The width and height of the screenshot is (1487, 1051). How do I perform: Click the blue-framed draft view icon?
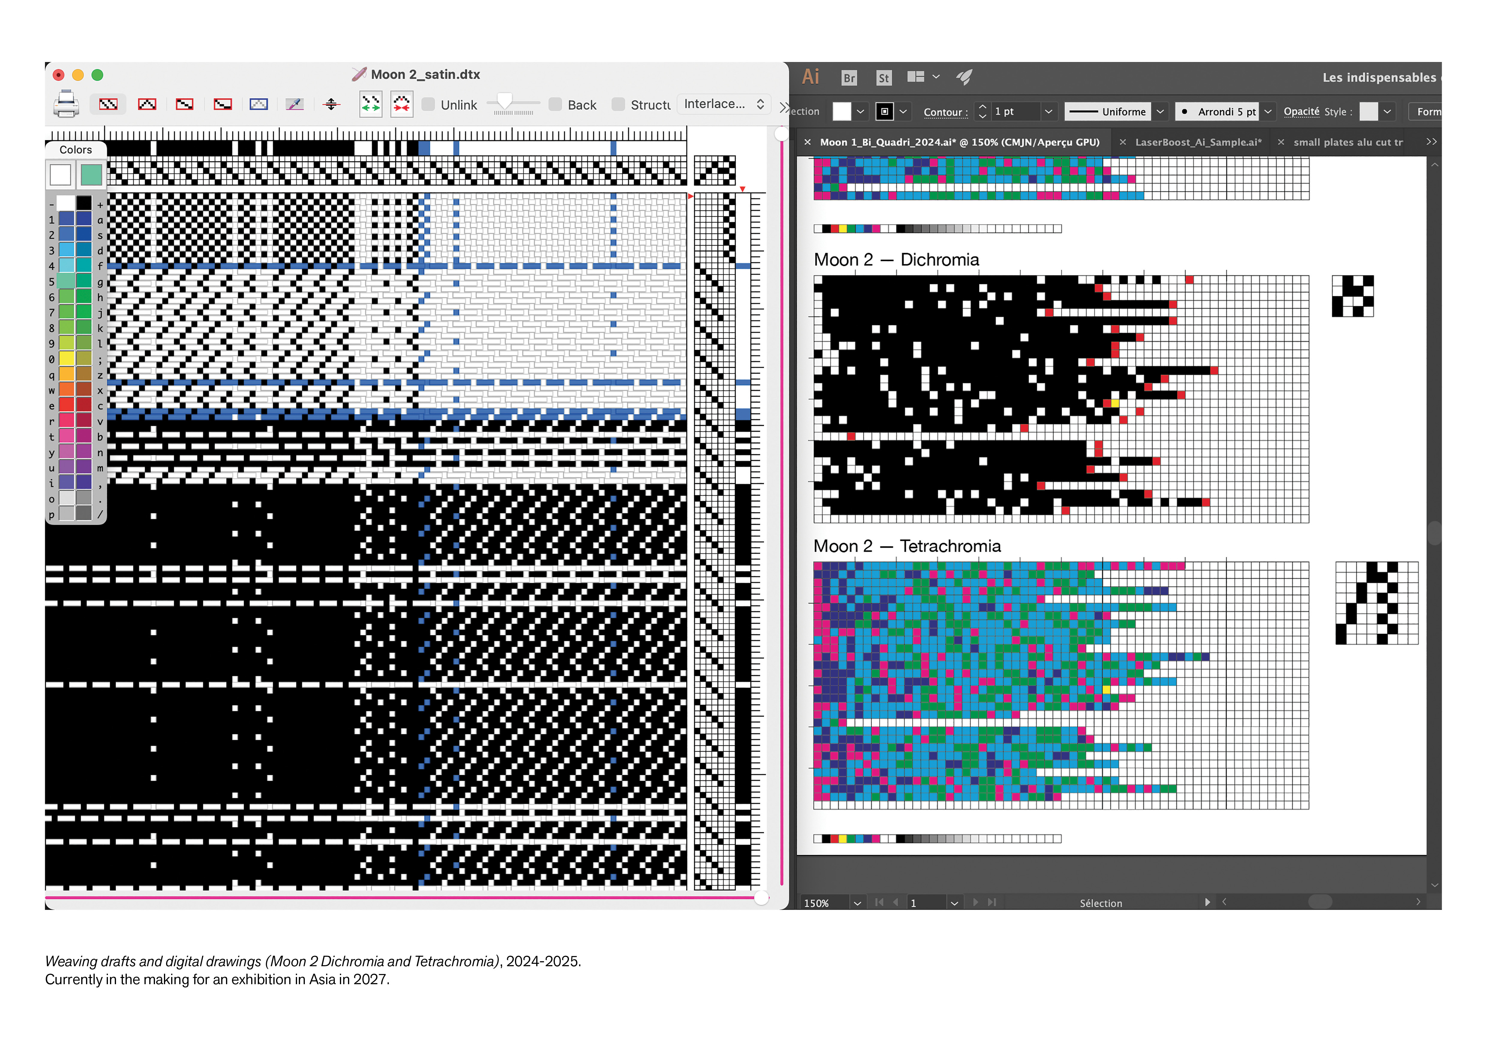point(258,104)
